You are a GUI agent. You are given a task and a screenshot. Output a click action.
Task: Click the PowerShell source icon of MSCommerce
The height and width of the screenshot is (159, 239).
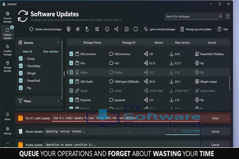tap(197, 54)
